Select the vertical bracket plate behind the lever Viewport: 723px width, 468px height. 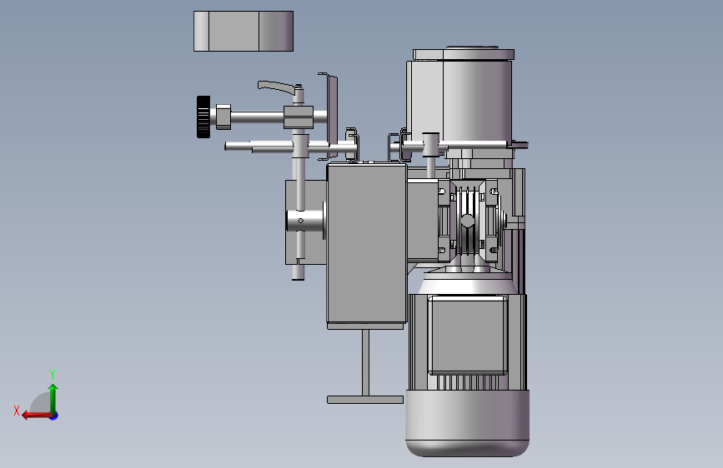331,116
